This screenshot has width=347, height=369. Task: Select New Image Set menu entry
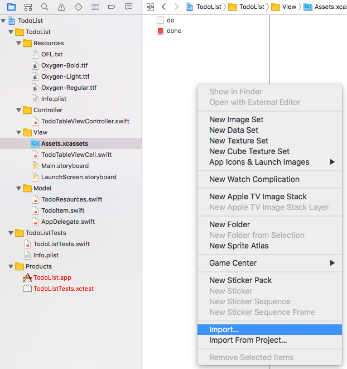coord(236,119)
